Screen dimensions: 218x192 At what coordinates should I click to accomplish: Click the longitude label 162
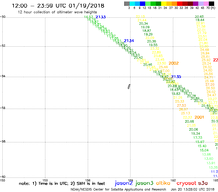173,180
